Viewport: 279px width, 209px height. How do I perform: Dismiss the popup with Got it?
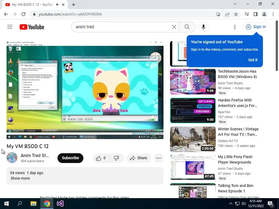click(x=253, y=60)
